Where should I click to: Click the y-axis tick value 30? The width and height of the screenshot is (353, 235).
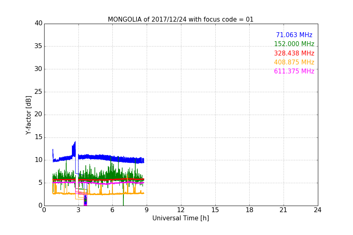pos(38,69)
